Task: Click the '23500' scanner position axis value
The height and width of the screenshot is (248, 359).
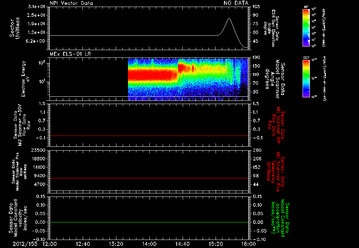Action: tap(38, 150)
